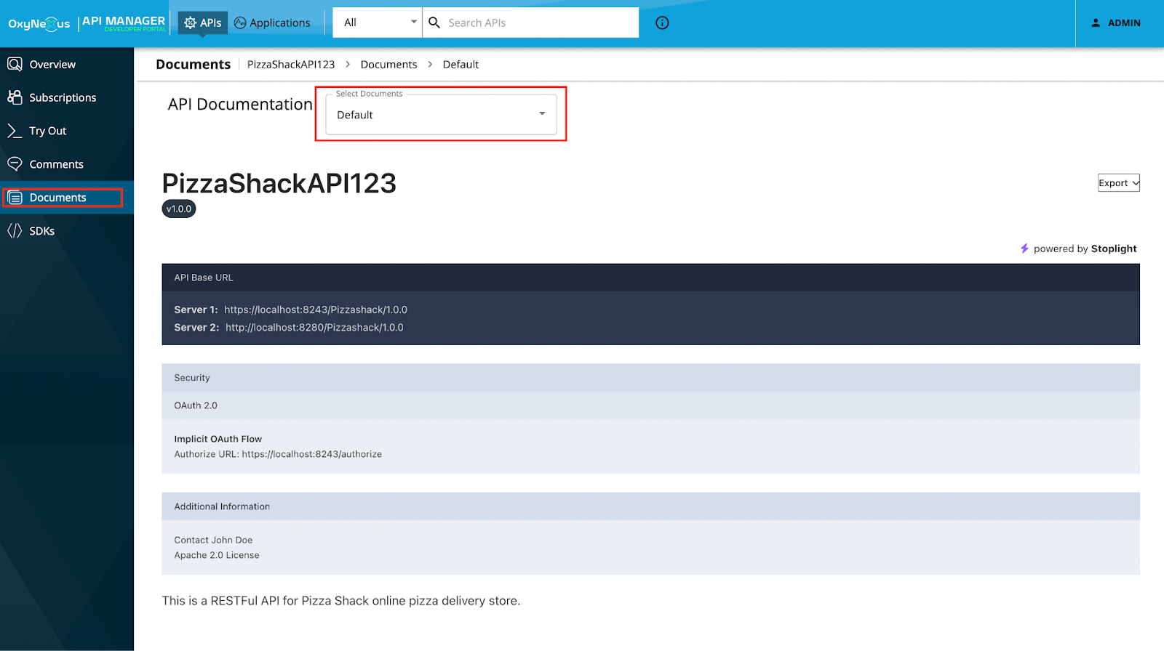
Task: Click the API Base URL header
Action: pyautogui.click(x=650, y=278)
